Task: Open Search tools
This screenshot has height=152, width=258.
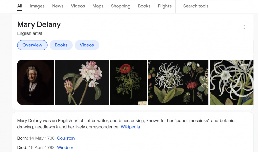Action: pos(196,6)
